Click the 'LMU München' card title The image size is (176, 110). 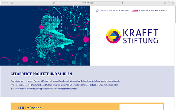click(30, 108)
